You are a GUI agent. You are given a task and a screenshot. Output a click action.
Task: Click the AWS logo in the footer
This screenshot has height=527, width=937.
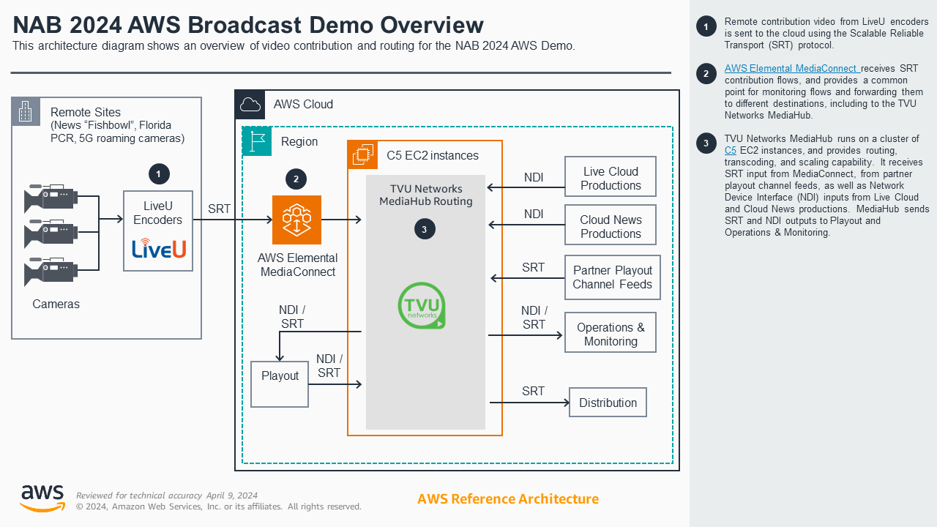(x=42, y=498)
